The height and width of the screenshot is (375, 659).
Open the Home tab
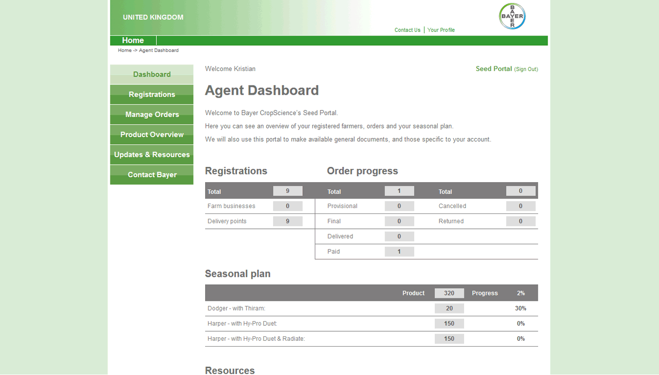(x=133, y=41)
